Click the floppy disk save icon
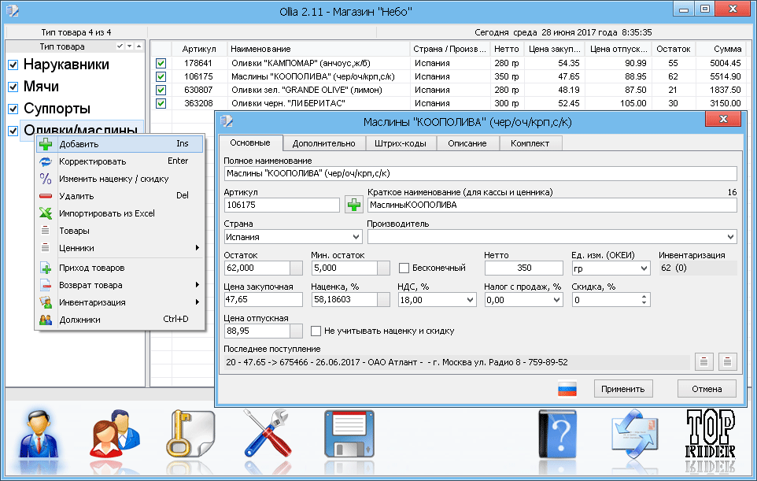Image resolution: width=757 pixels, height=481 pixels. tap(349, 435)
